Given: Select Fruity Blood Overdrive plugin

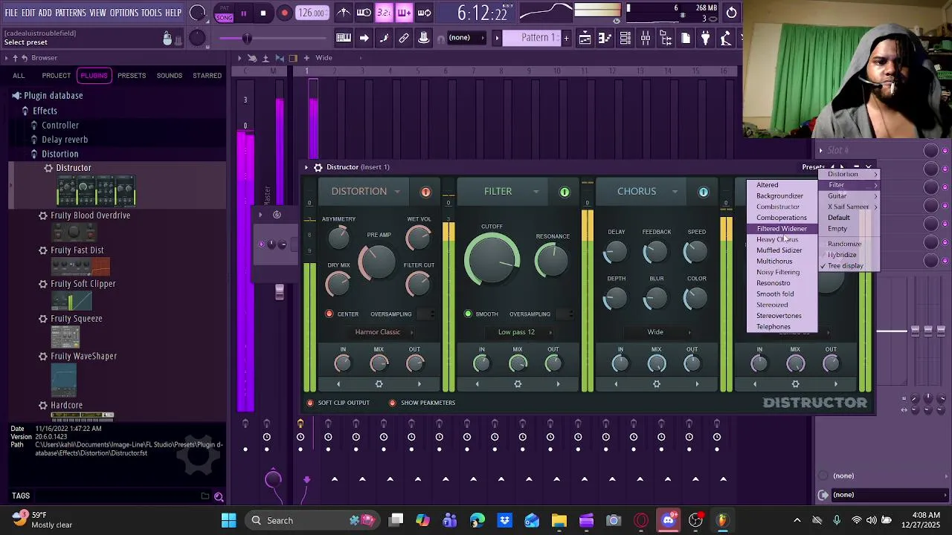Looking at the screenshot, I should click(90, 215).
